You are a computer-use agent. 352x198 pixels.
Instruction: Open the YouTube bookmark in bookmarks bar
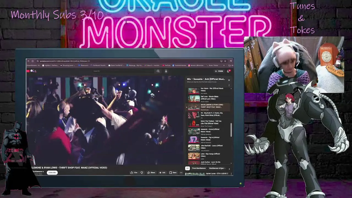(166, 65)
